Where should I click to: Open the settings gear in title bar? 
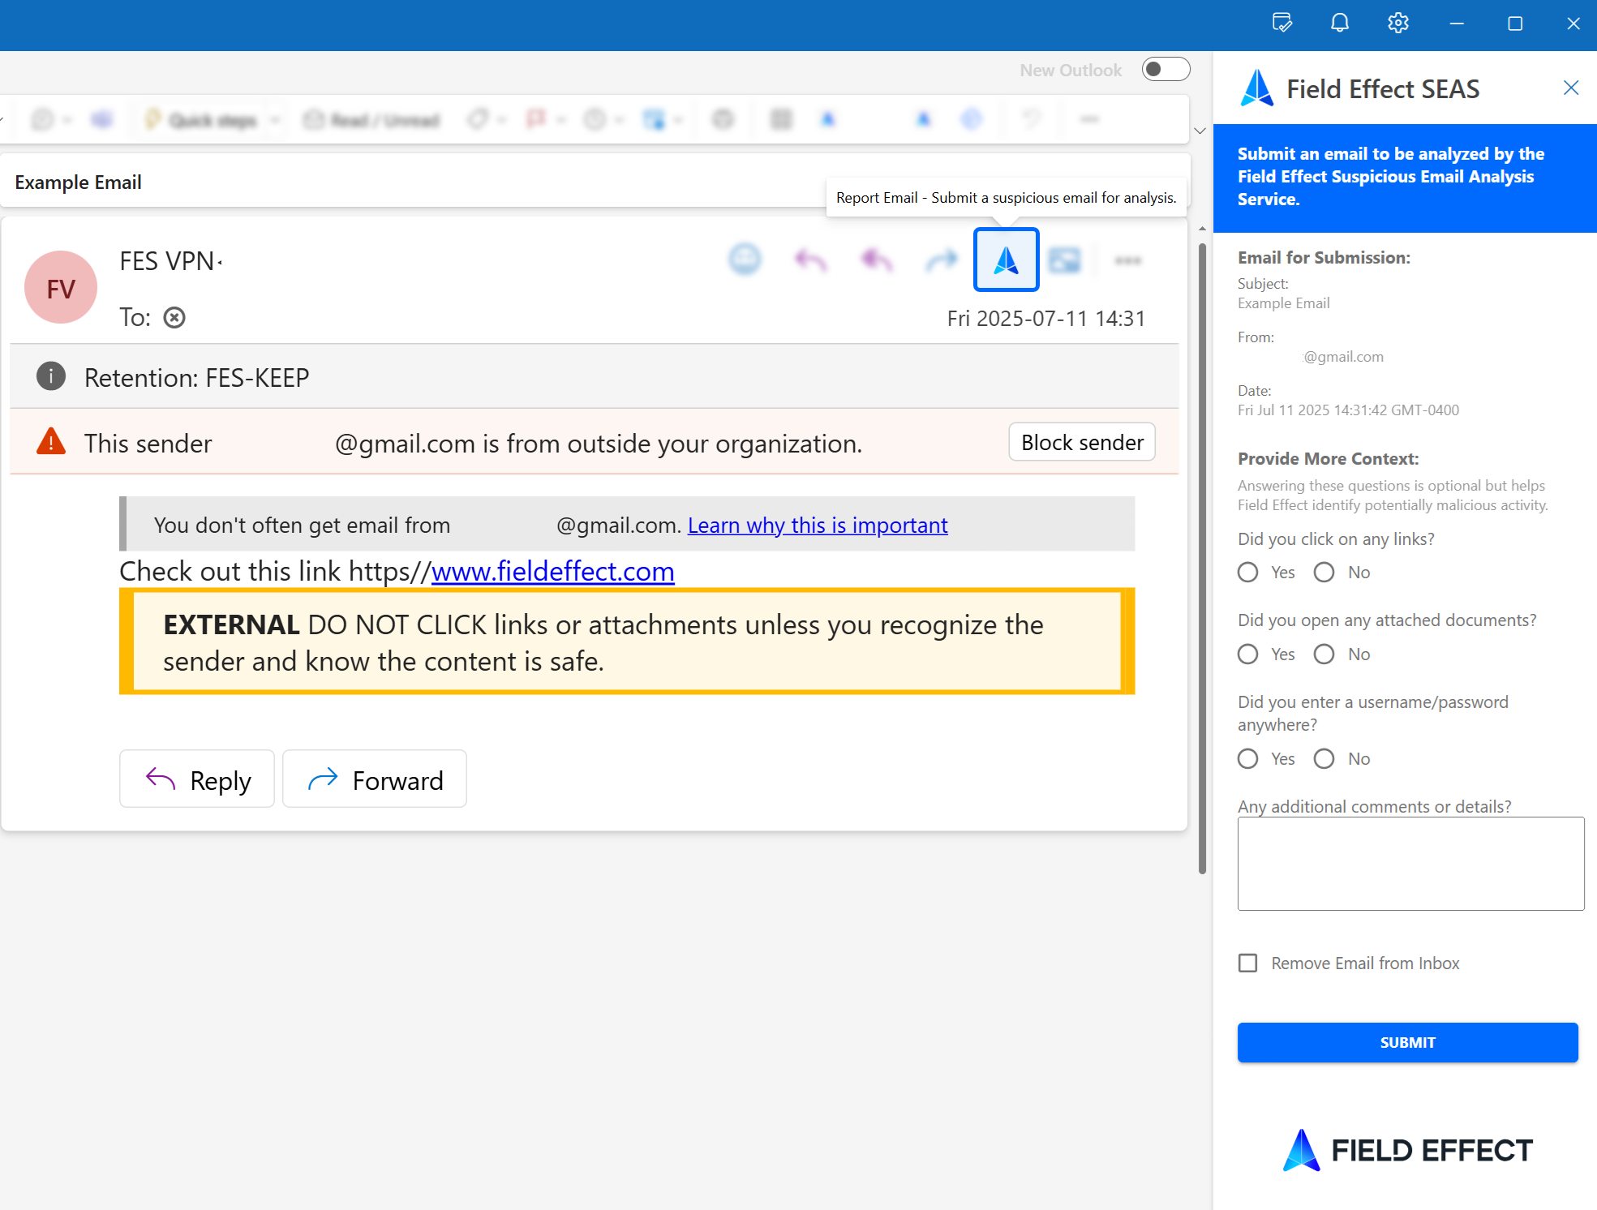[1397, 24]
